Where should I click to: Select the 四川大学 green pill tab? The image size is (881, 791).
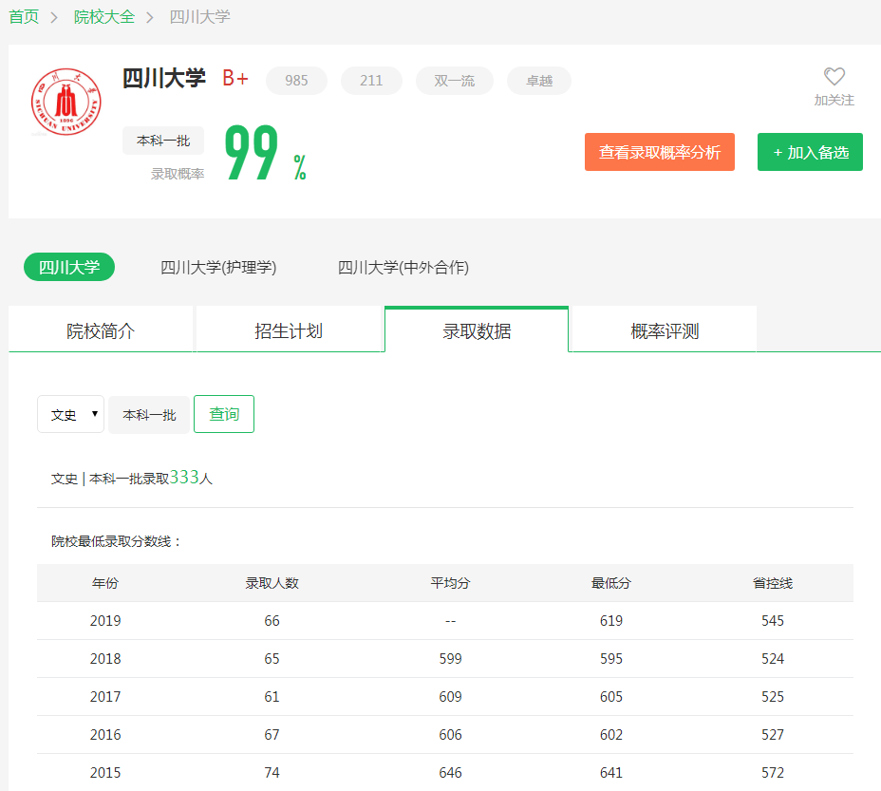pos(69,267)
